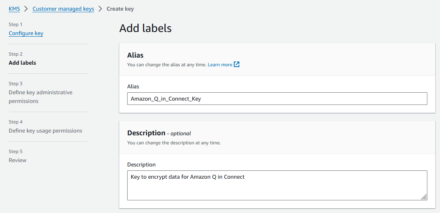Image resolution: width=440 pixels, height=213 pixels.
Task: Select the Review step in sidebar
Action: (17, 160)
